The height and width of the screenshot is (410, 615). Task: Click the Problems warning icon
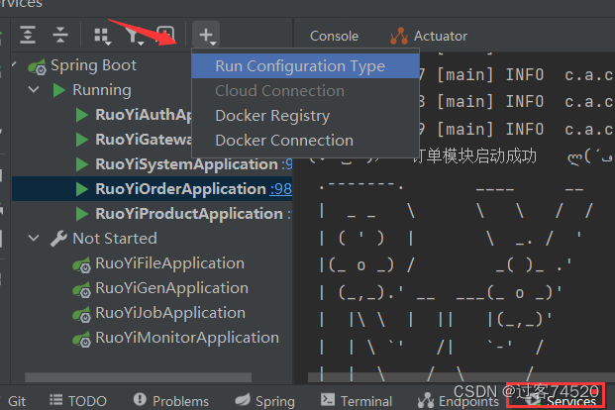(140, 400)
